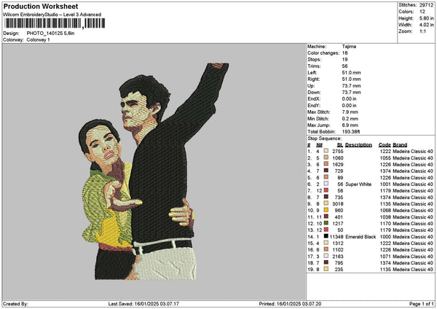437x309 pixels.
Task: Click the Emerald Black color swatch
Action: click(326, 236)
